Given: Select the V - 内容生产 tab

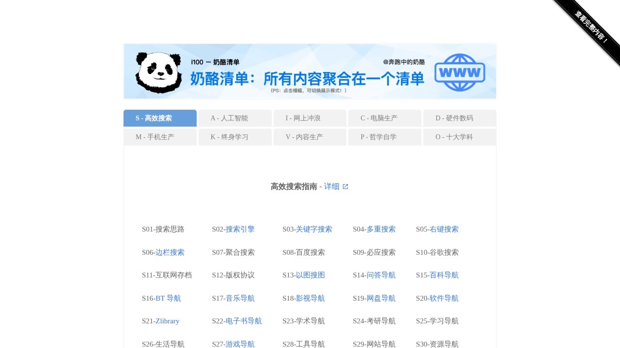Looking at the screenshot, I should (x=310, y=137).
